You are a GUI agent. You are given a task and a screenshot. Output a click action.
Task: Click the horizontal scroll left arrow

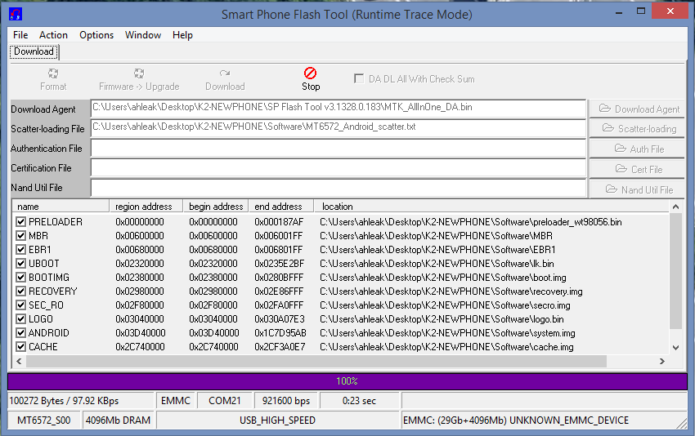(x=19, y=361)
